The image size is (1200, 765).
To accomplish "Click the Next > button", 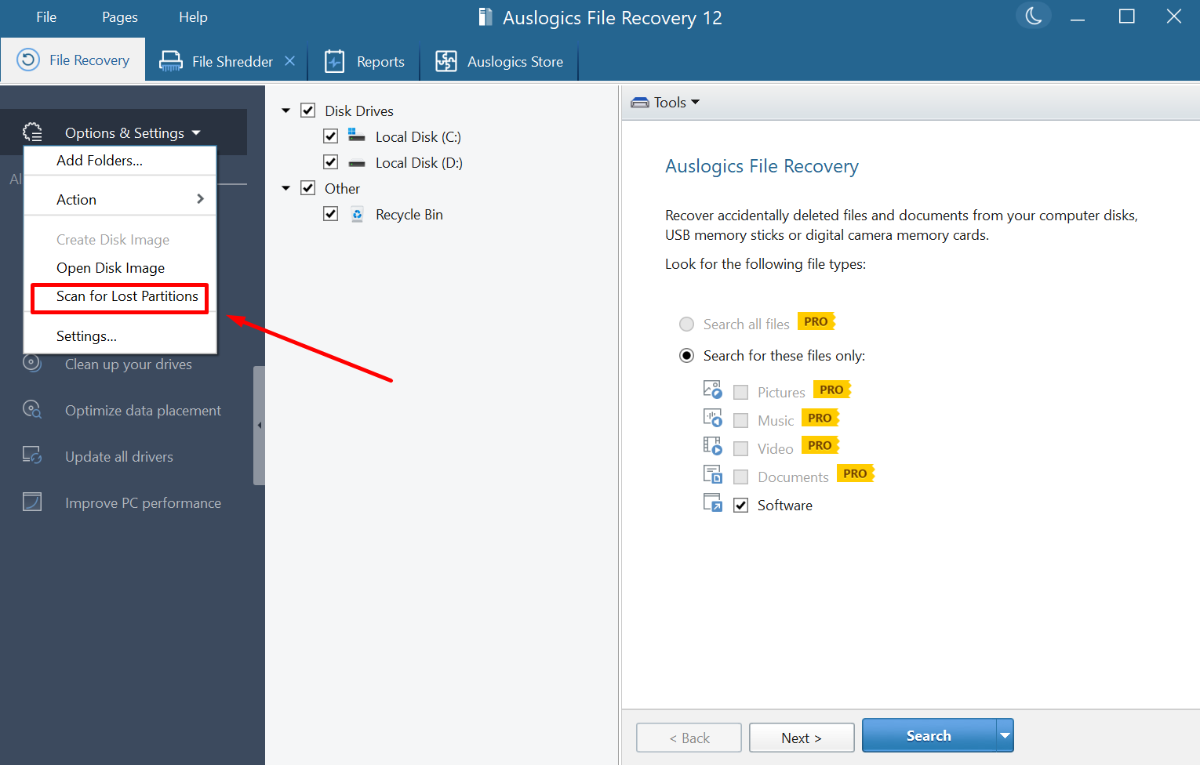I will tap(802, 738).
